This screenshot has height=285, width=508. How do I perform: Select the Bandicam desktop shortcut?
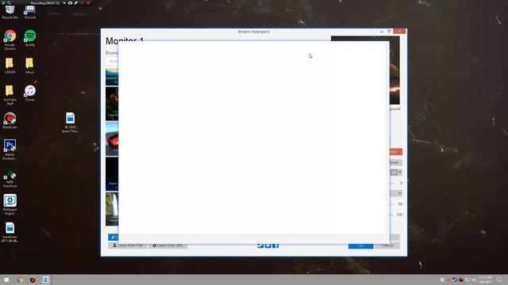10,120
